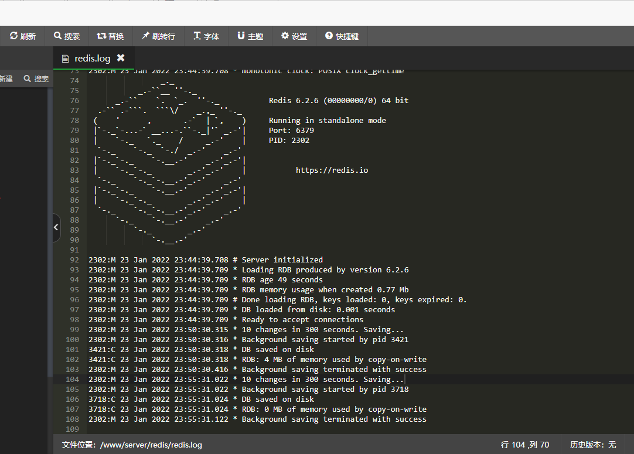Viewport: 634px width, 454px height.
Task: Click the sidebar 搜索 search button
Action: pos(36,79)
